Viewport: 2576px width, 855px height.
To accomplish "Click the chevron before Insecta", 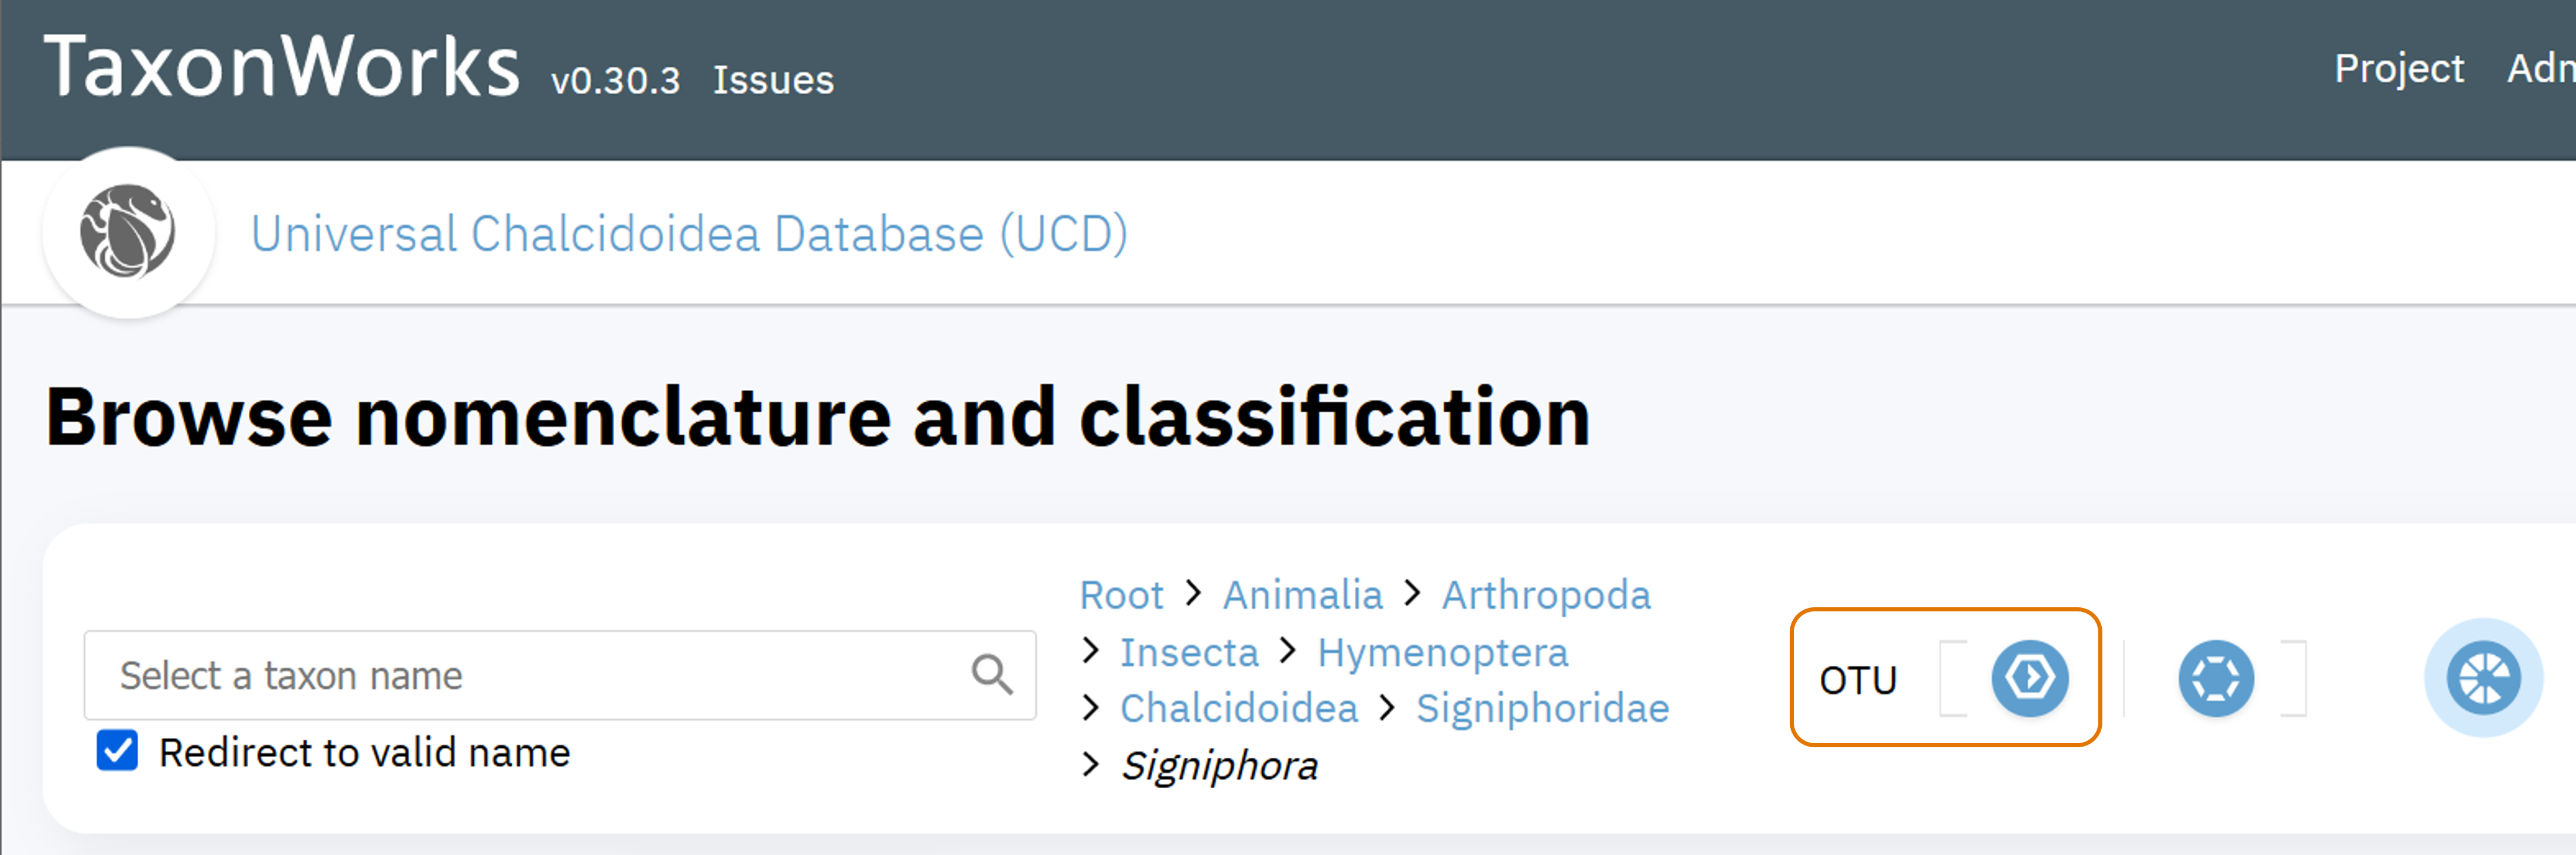I will coord(1091,652).
